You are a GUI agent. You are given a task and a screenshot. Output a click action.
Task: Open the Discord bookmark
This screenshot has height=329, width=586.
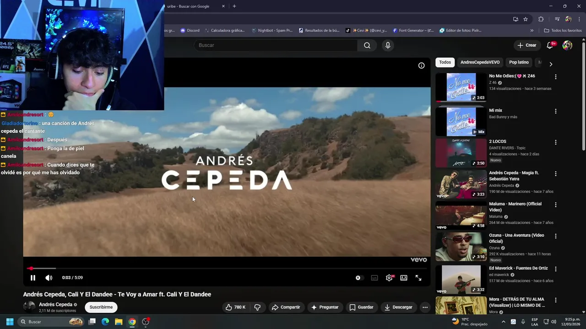point(190,31)
